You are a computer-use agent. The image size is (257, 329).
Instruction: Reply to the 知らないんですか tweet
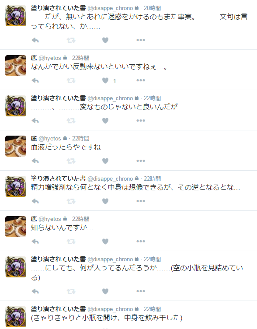coord(35,241)
